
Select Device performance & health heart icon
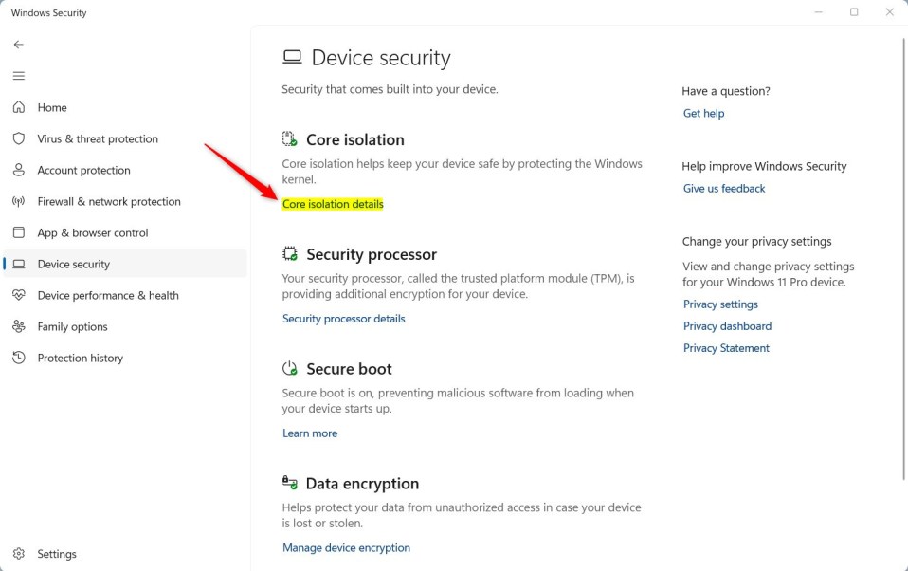click(x=19, y=295)
